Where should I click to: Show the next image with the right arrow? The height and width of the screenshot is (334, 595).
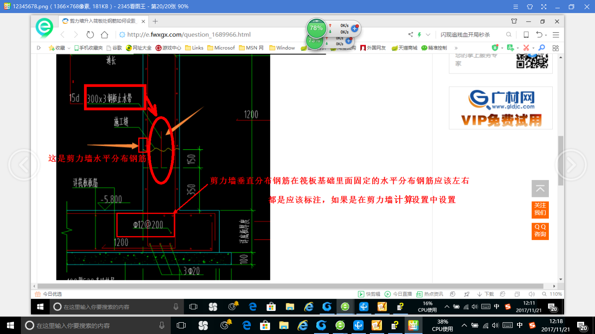point(571,165)
